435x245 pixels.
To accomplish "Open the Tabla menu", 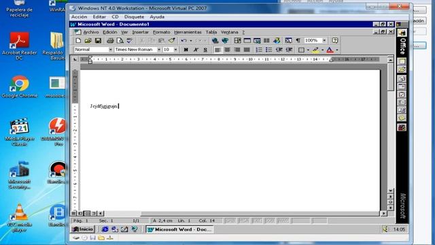I will (x=211, y=32).
